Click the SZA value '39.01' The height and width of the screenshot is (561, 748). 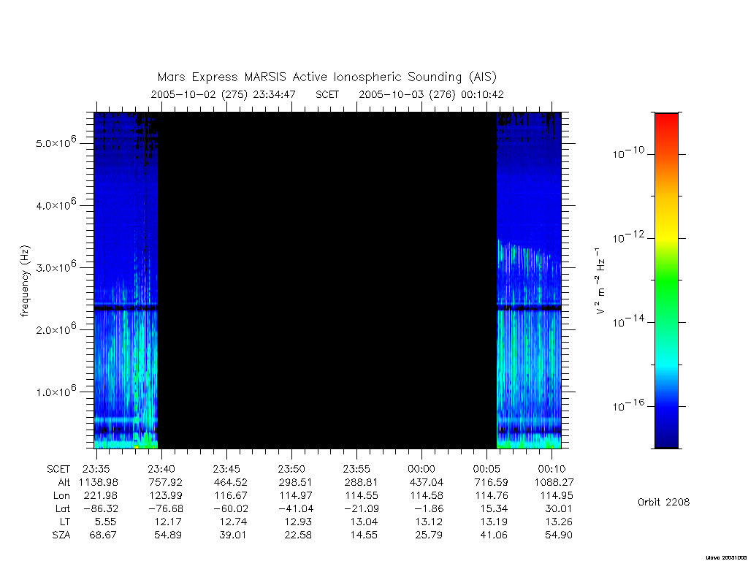(233, 535)
